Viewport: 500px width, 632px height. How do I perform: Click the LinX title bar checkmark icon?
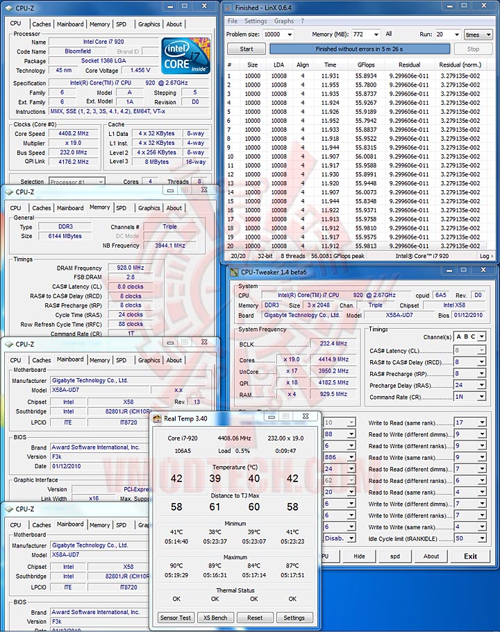(x=228, y=8)
